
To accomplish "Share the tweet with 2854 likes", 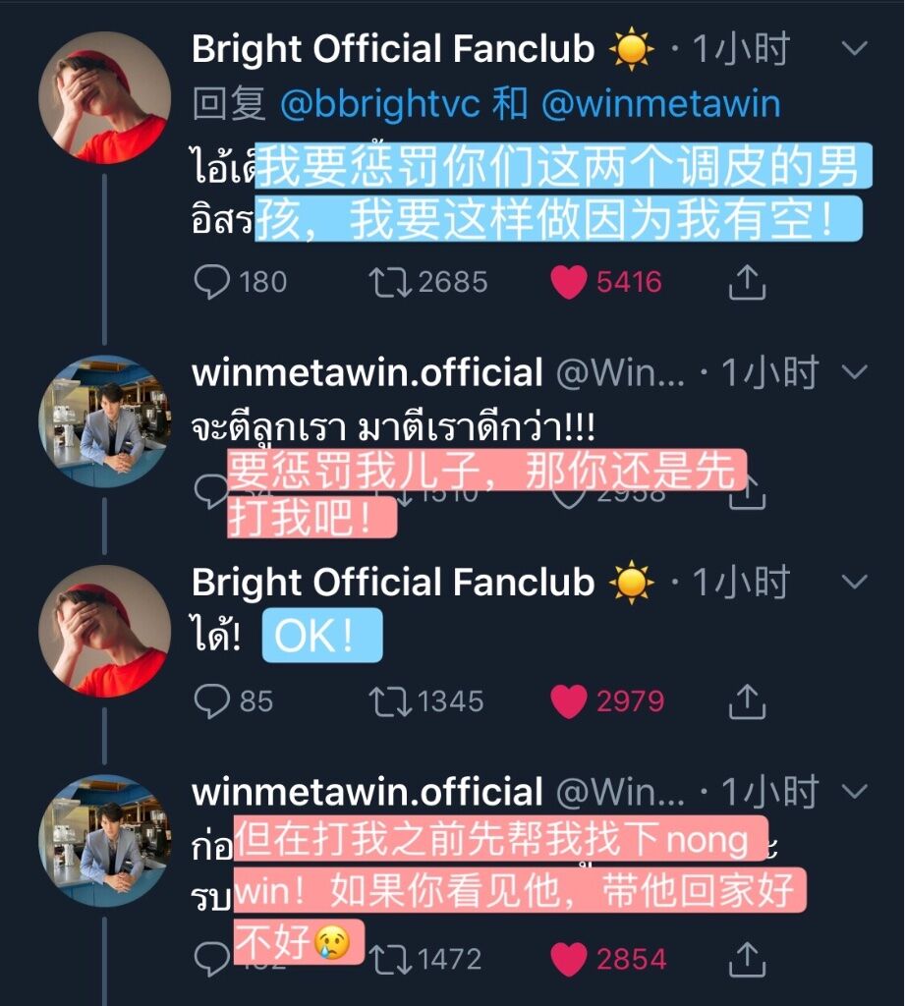I will pos(747,959).
